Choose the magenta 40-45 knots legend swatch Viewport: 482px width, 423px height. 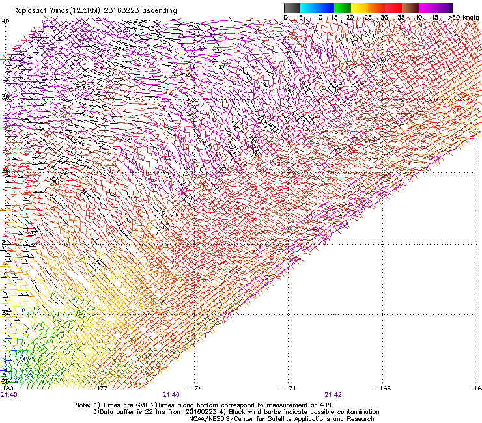pyautogui.click(x=427, y=8)
